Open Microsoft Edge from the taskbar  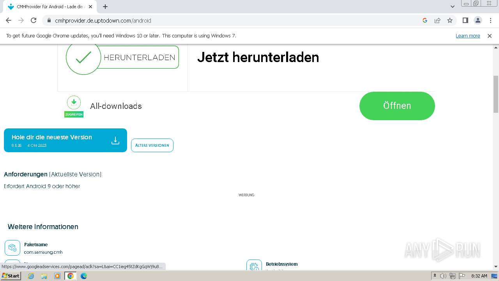click(x=84, y=276)
